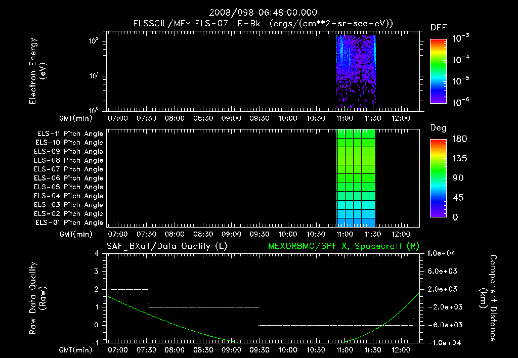Viewport: 518px width, 358px height.
Task: Click the timestamp title 2008/098 06:48:00.000
Action: pyautogui.click(x=263, y=13)
